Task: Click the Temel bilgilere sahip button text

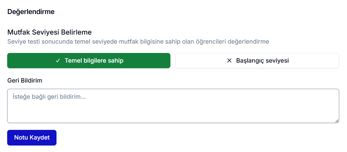Action: coord(94,61)
